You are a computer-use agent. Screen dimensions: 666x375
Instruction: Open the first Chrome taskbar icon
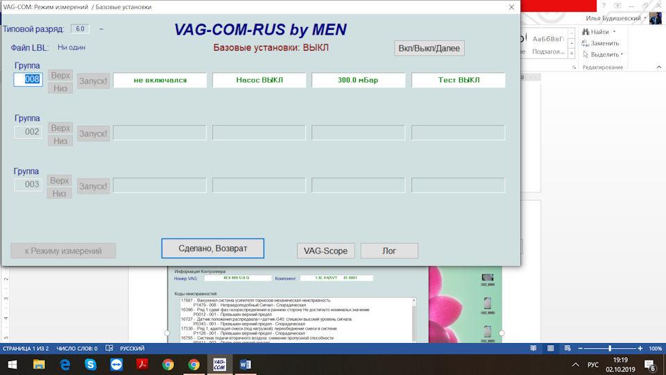pos(168,365)
